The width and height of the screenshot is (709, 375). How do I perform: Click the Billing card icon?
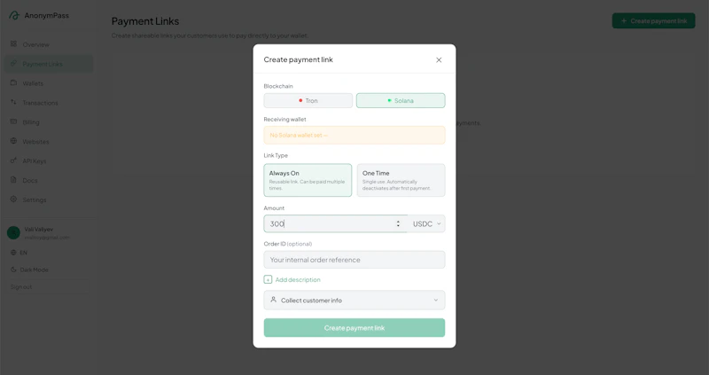13,121
